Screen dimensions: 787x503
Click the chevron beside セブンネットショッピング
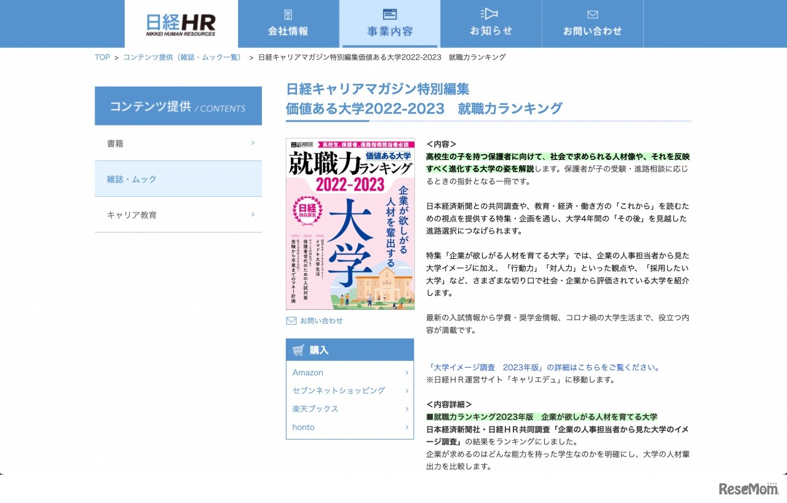coord(407,390)
